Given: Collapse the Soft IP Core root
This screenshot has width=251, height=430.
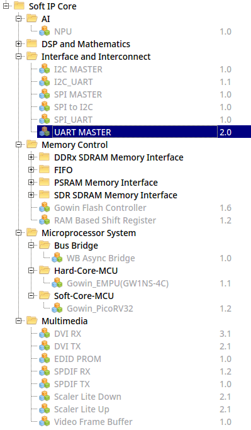Looking at the screenshot, I should (x=6, y=6).
